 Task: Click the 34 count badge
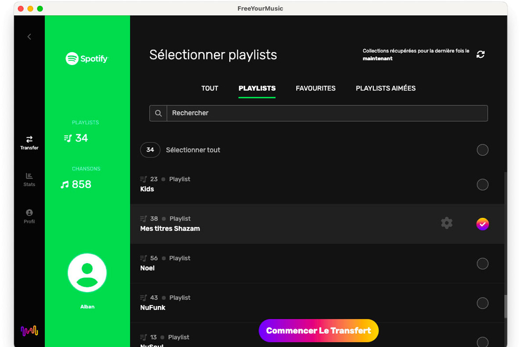pyautogui.click(x=150, y=150)
